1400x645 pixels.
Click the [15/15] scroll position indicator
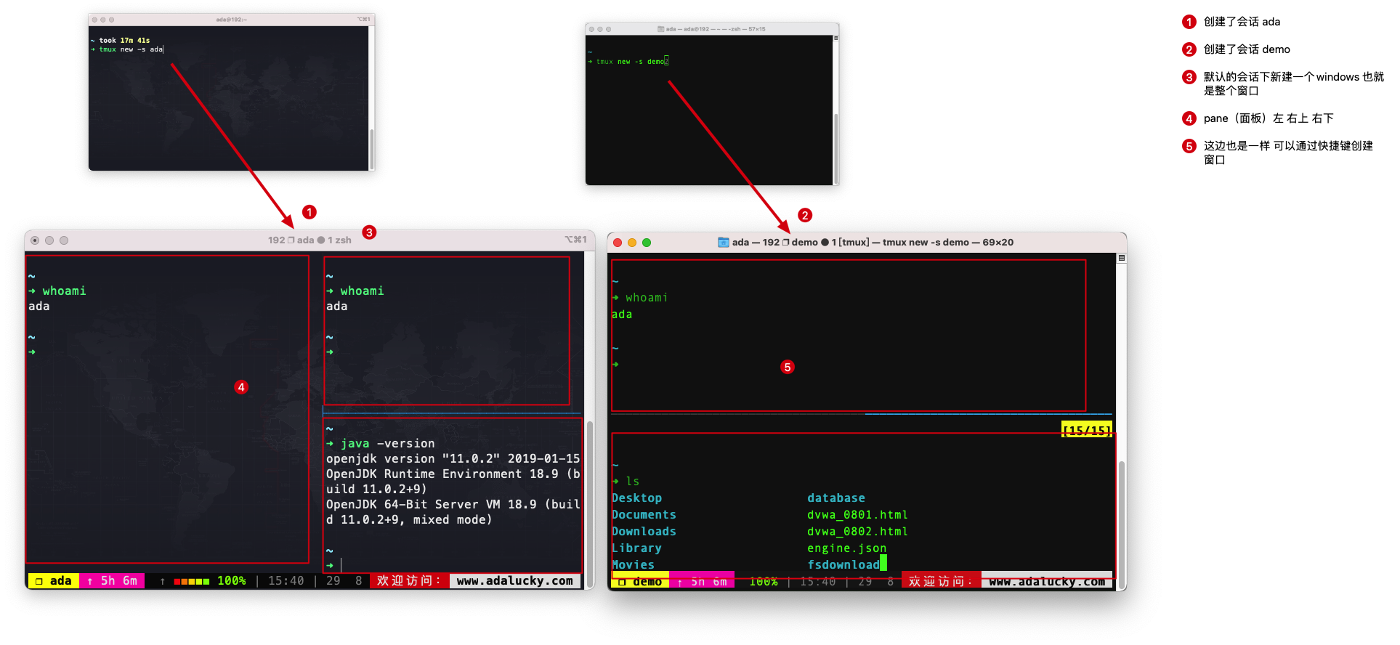(1086, 430)
